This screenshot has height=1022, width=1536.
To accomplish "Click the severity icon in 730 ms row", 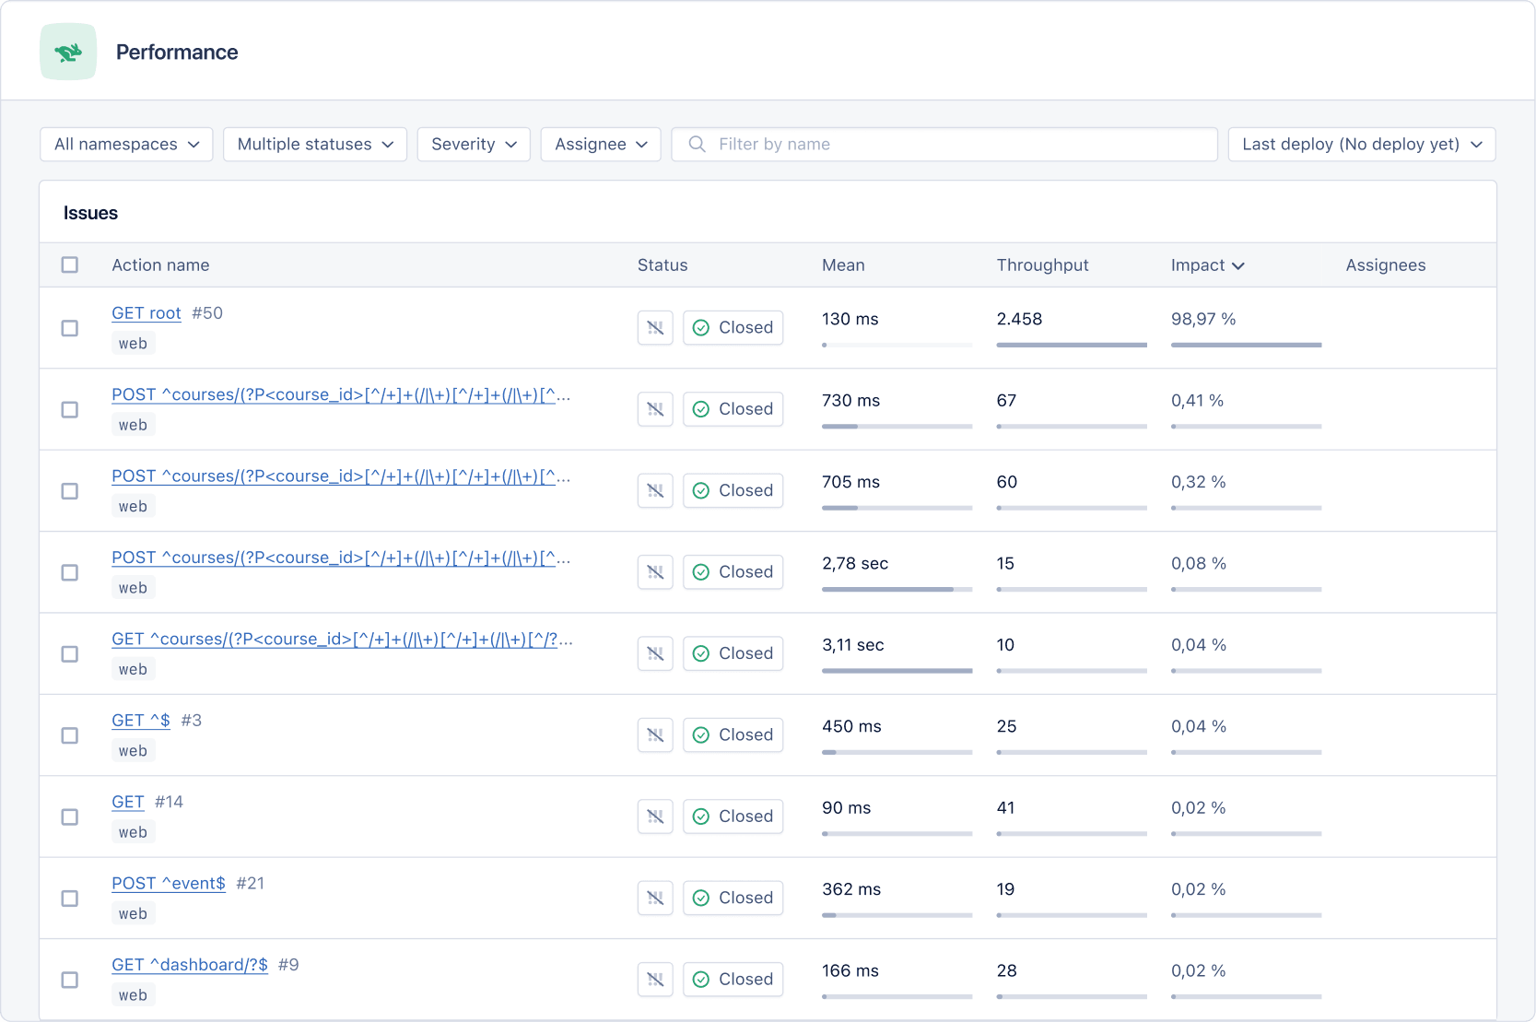I will coord(655,409).
